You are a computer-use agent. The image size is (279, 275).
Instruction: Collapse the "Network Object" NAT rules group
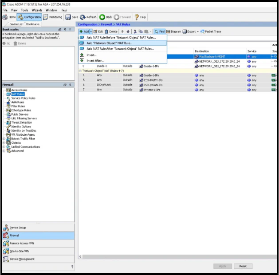tap(80, 71)
